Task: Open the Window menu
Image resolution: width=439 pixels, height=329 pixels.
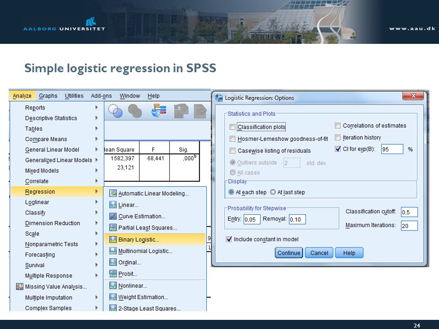Action: coord(130,96)
